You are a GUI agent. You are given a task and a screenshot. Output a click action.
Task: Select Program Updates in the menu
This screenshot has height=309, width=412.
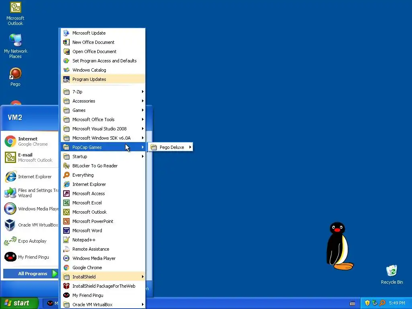pos(103,79)
